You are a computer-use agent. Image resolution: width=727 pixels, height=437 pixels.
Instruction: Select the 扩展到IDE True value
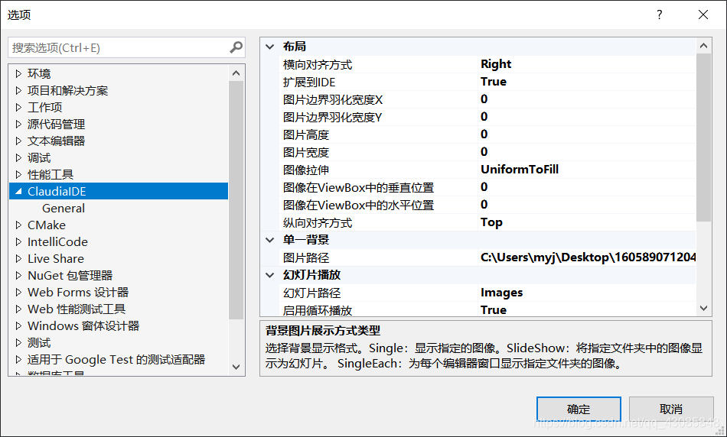pos(586,82)
